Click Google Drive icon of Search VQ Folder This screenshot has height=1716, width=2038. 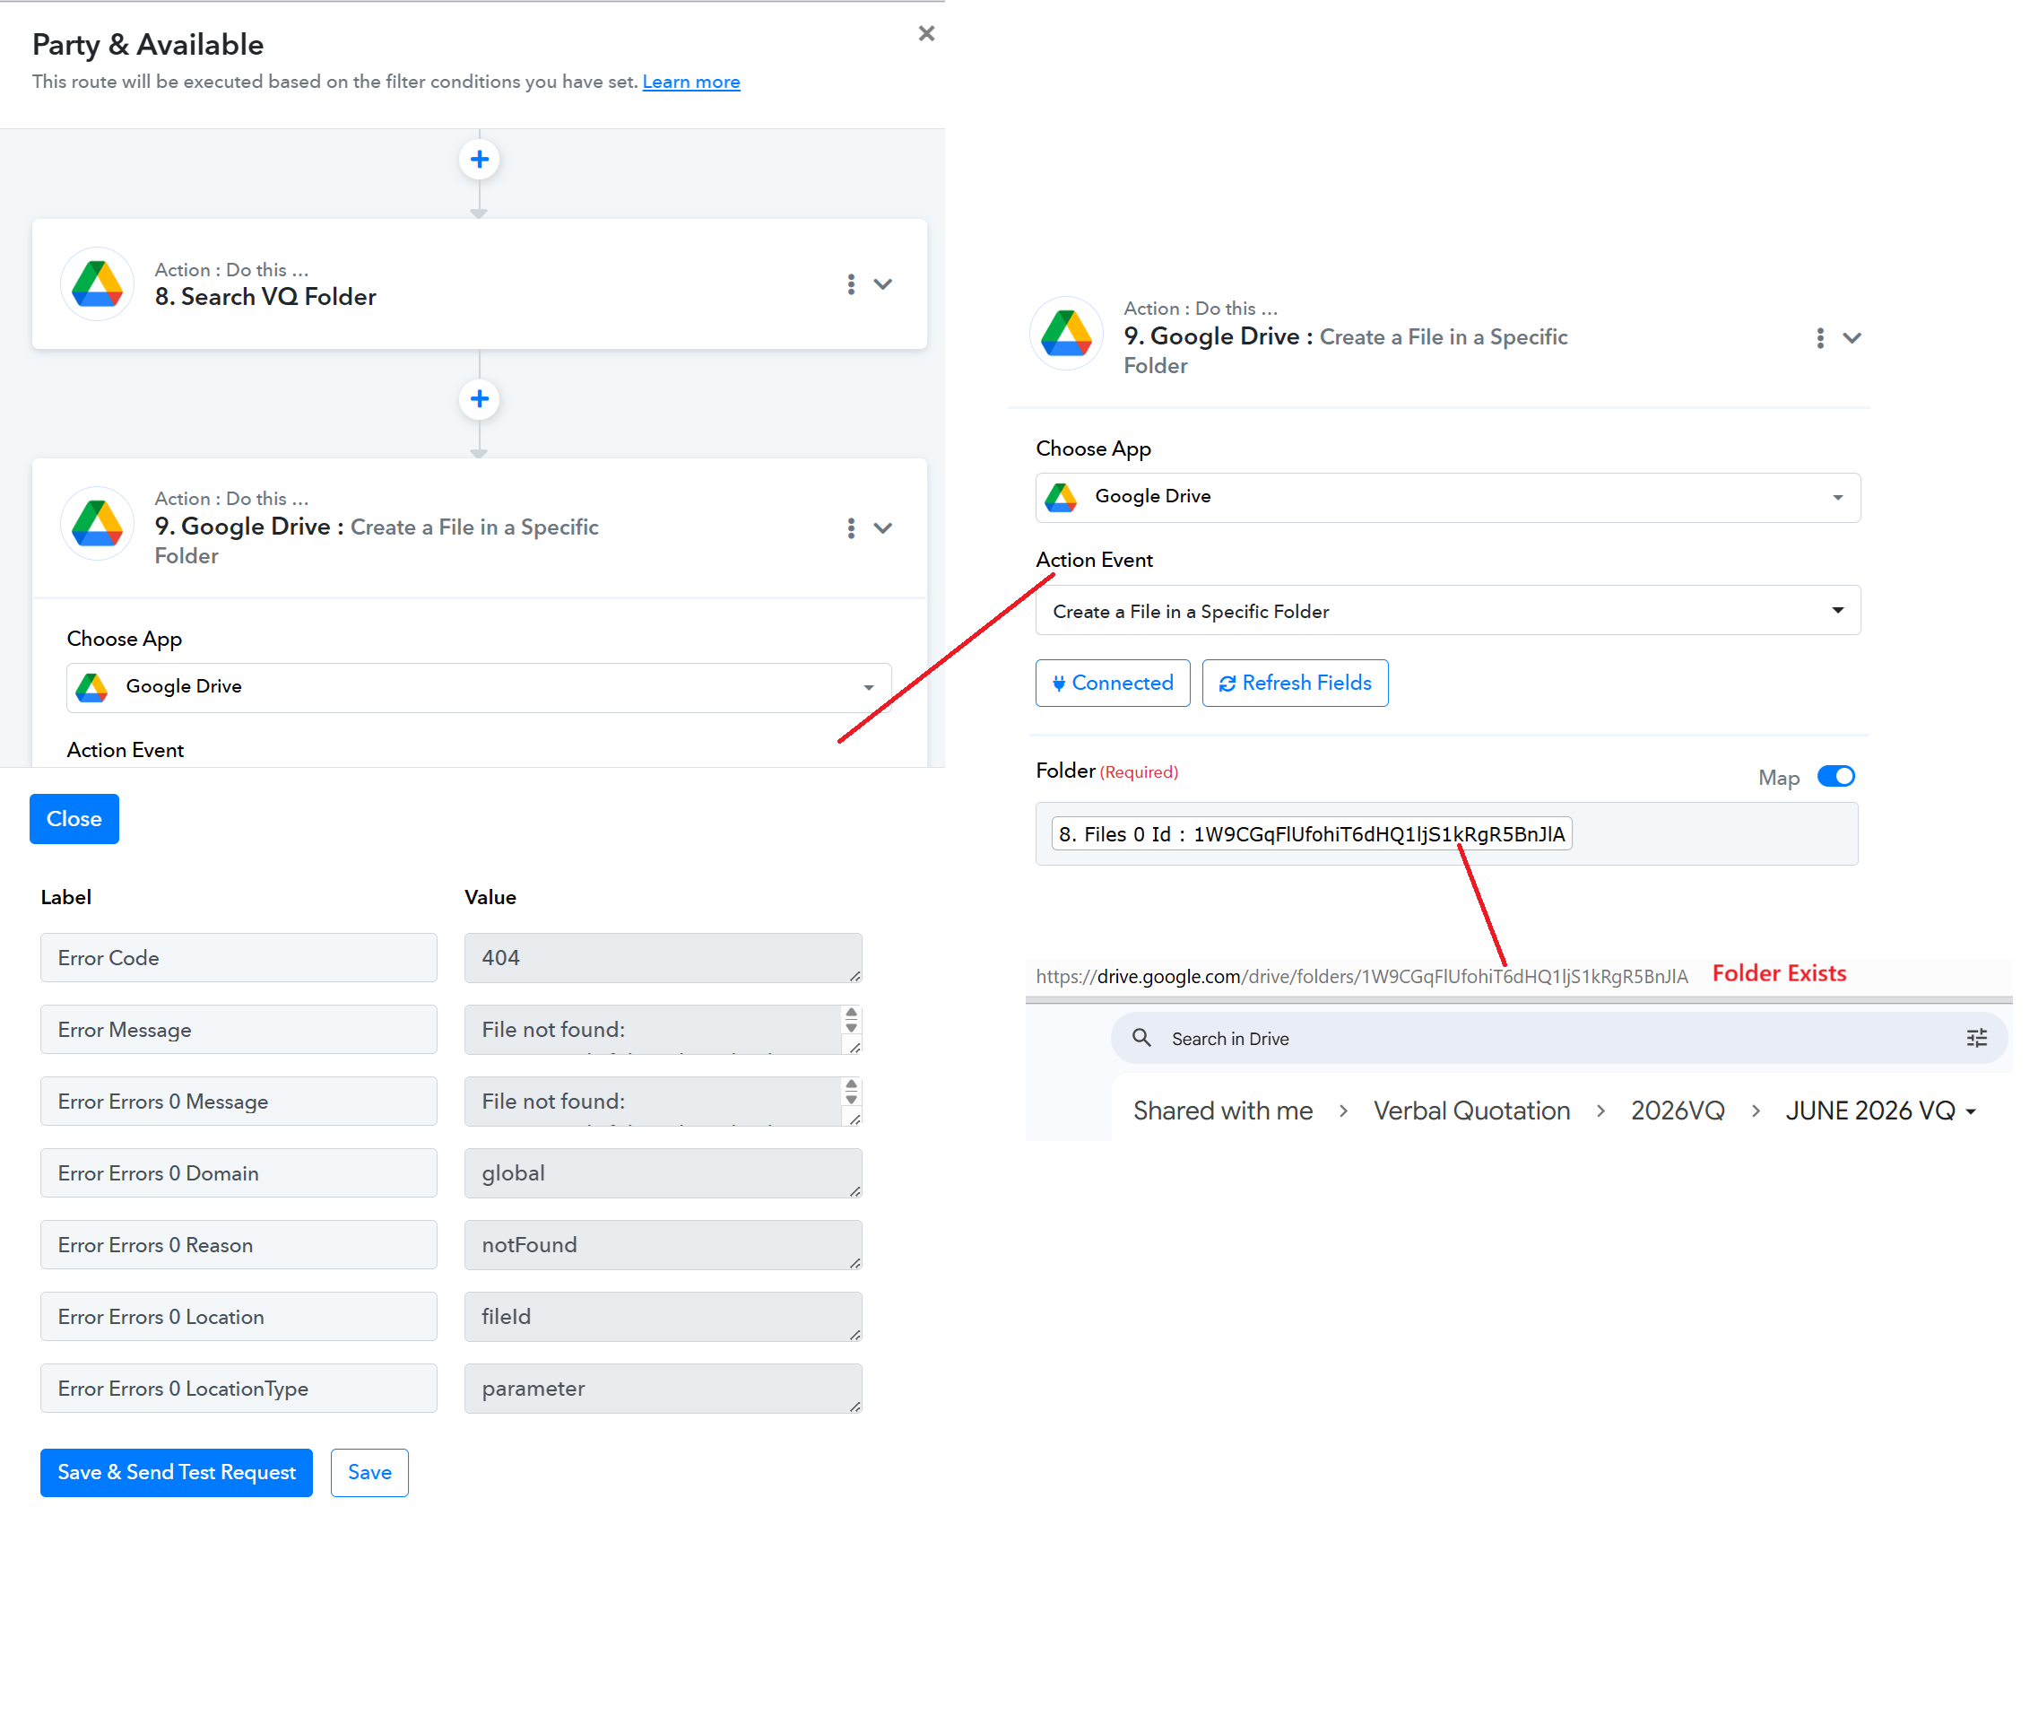coord(97,284)
